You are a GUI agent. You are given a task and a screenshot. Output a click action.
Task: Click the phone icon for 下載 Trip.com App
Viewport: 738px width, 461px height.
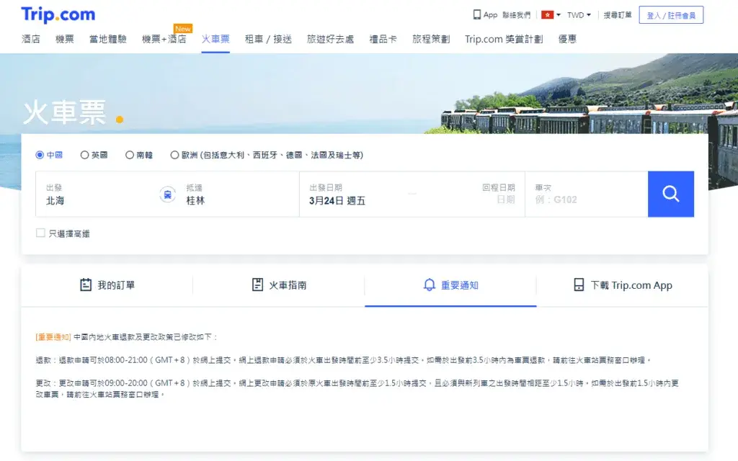pyautogui.click(x=579, y=285)
